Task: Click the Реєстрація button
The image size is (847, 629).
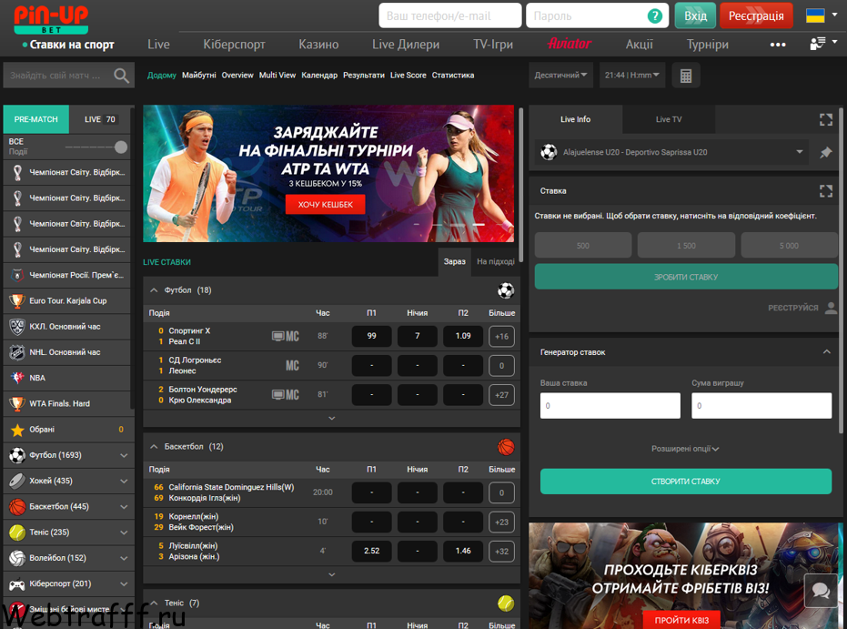Action: pyautogui.click(x=756, y=15)
